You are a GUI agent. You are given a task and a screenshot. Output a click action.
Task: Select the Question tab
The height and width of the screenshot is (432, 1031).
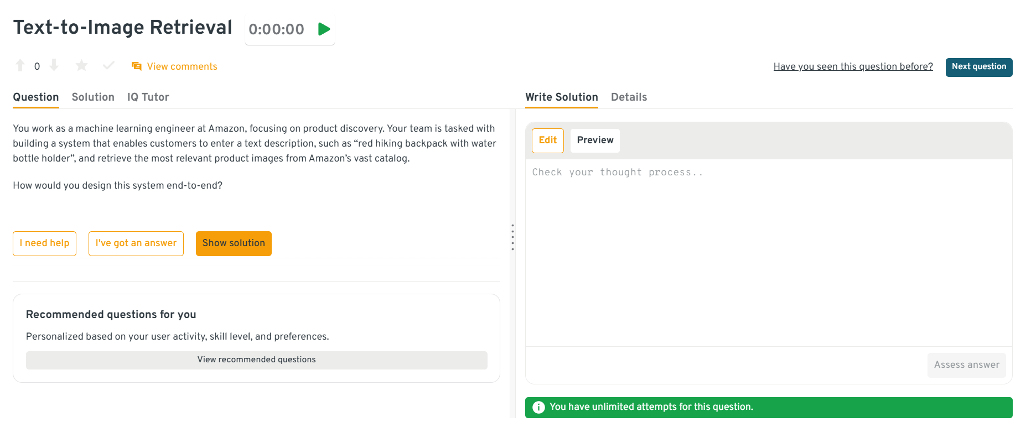36,97
